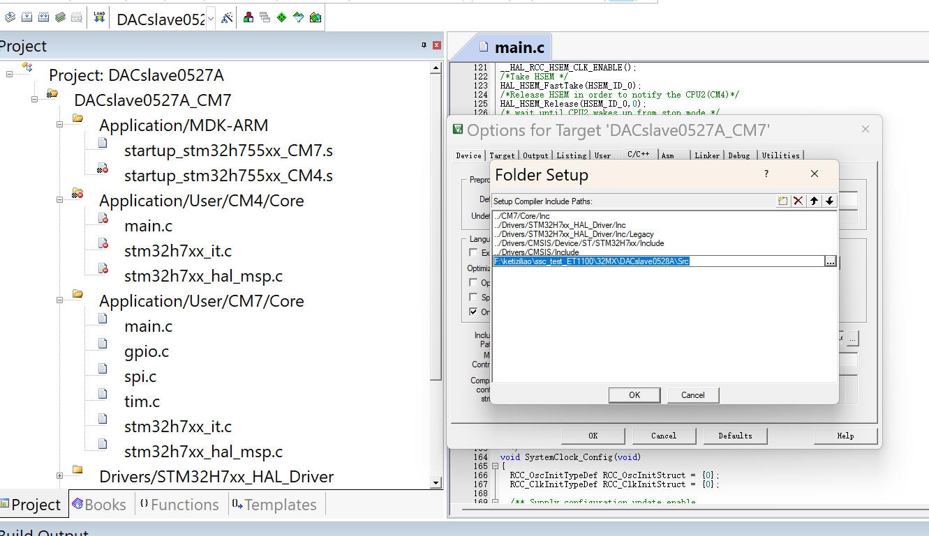Click the Manage Multi-Project Workspace icon
Screen dimensions: 929x536
(265, 17)
